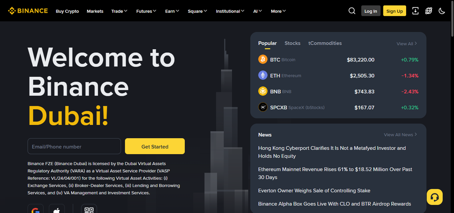Click the SPCXB price $167.07
This screenshot has width=454, height=213.
(364, 108)
